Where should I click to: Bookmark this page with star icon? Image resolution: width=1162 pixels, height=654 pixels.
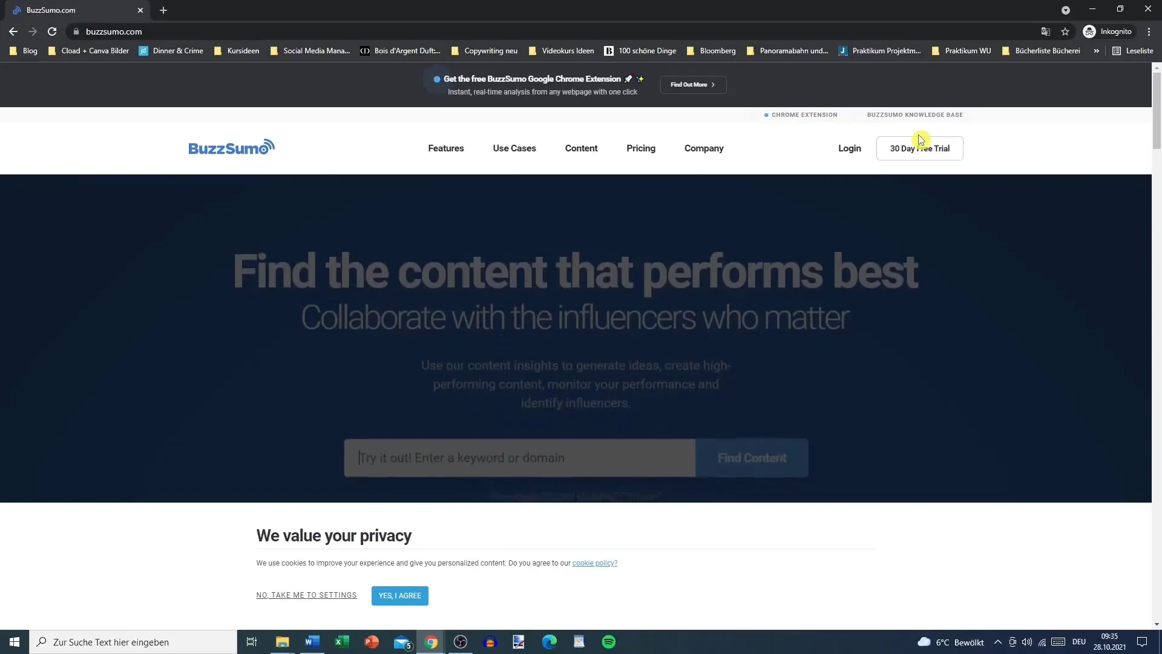(1065, 31)
